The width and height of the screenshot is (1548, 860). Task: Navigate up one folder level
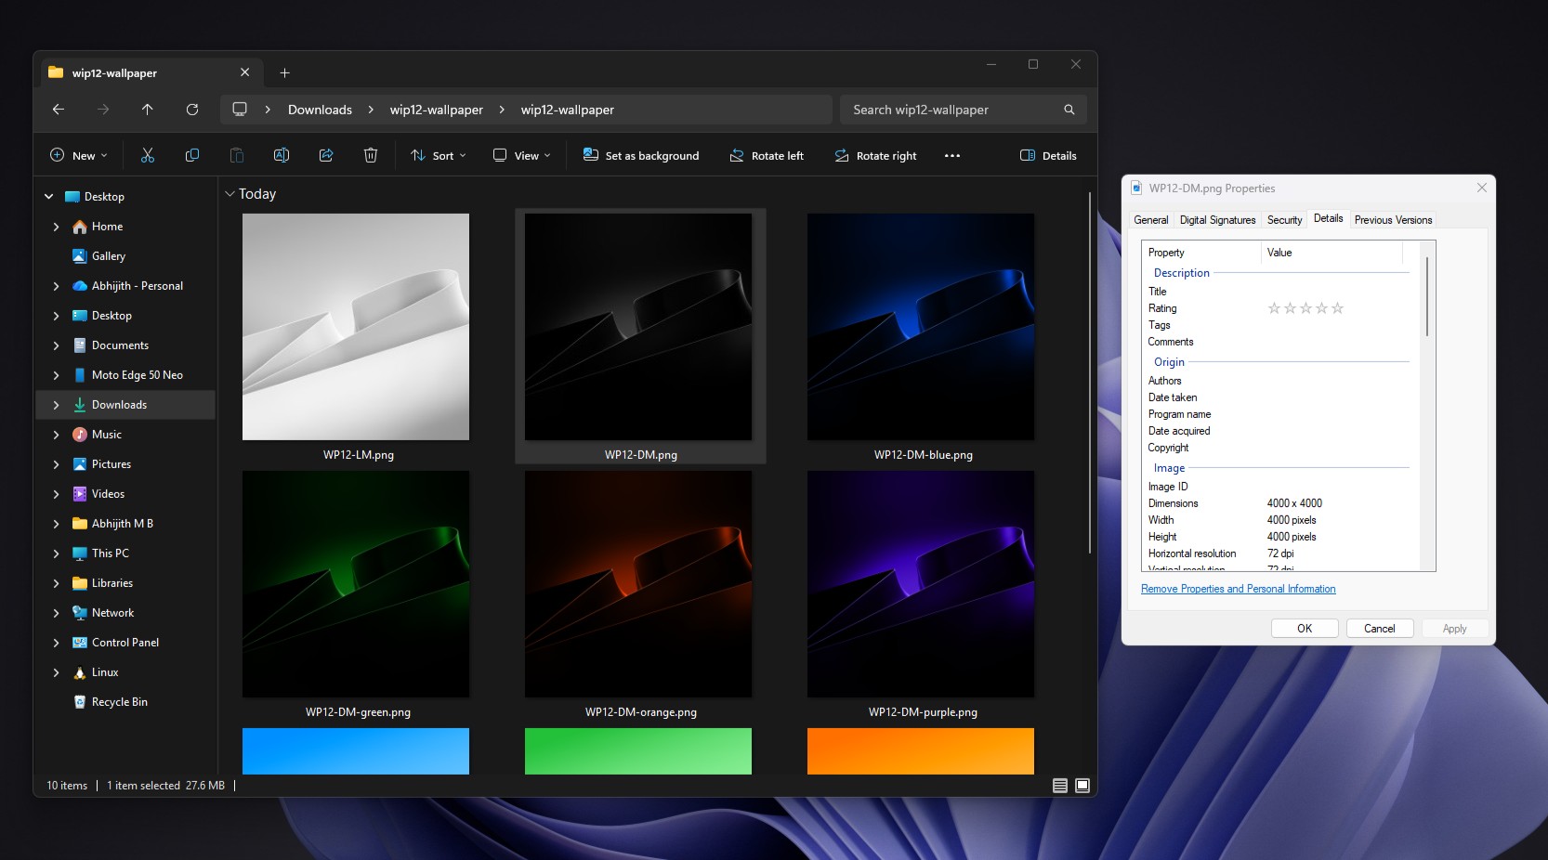(x=147, y=110)
